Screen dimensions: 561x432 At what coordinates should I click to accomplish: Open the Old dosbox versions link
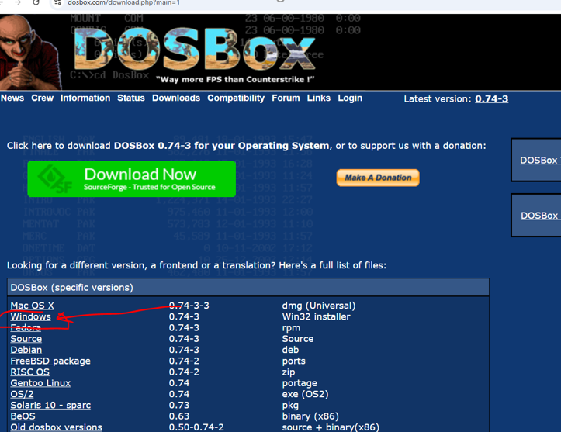point(56,427)
